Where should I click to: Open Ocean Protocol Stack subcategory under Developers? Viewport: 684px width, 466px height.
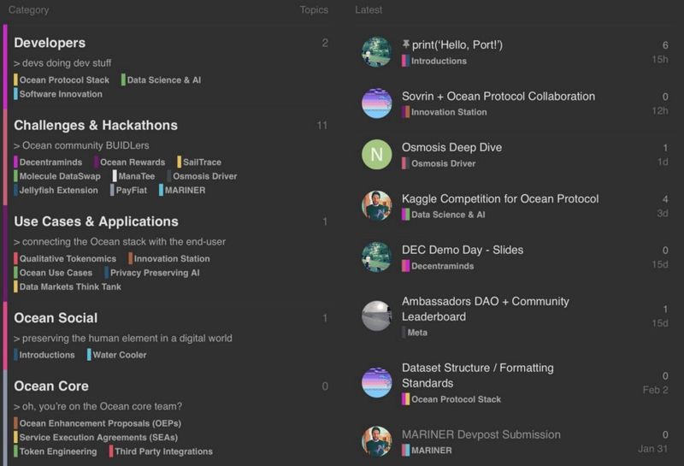pos(64,80)
